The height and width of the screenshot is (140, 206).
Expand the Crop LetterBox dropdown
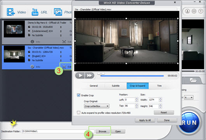96,106
